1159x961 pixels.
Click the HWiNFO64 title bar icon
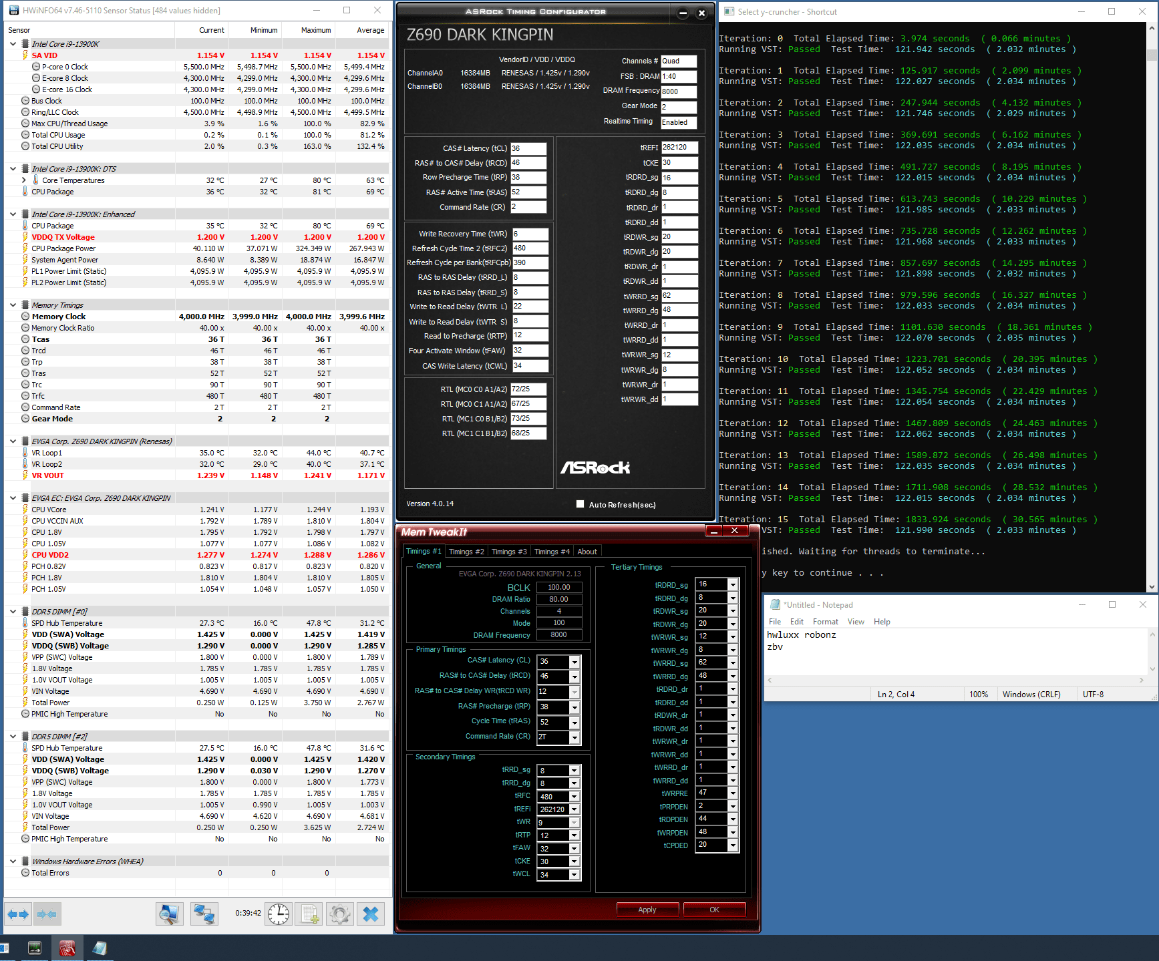[13, 11]
